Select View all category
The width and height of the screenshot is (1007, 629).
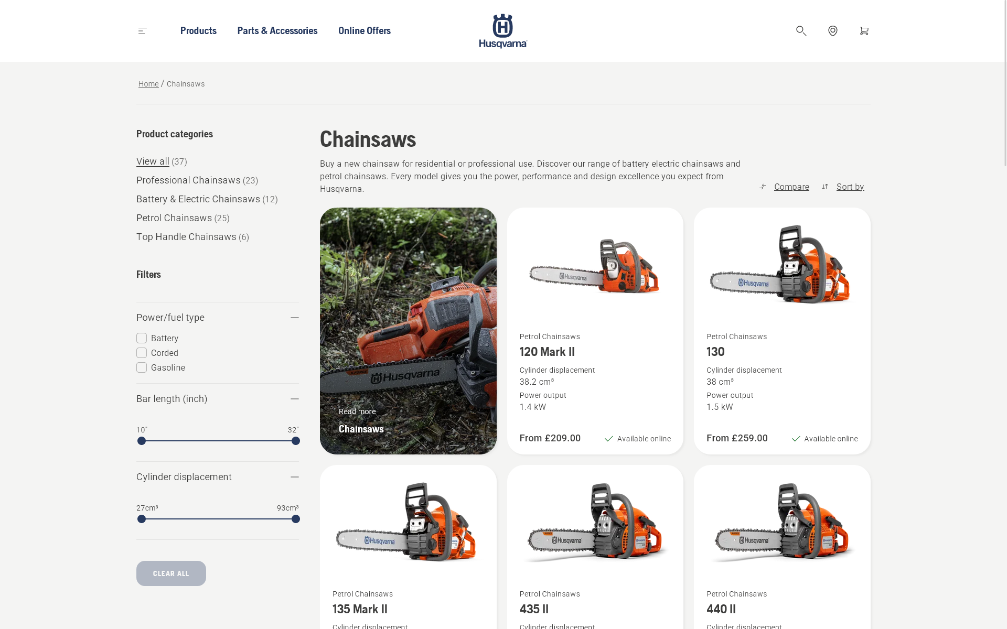pyautogui.click(x=153, y=161)
